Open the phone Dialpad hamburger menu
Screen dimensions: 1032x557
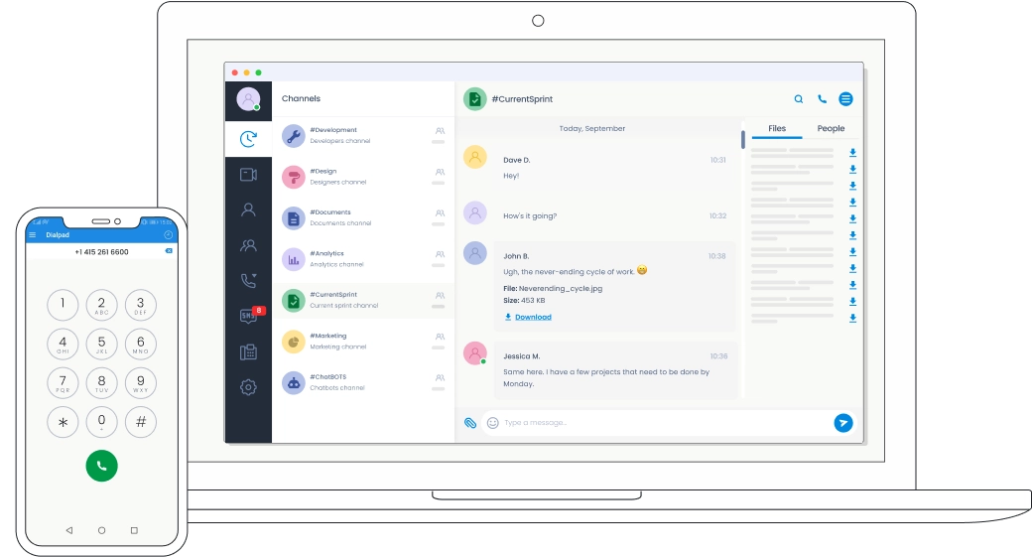(33, 234)
